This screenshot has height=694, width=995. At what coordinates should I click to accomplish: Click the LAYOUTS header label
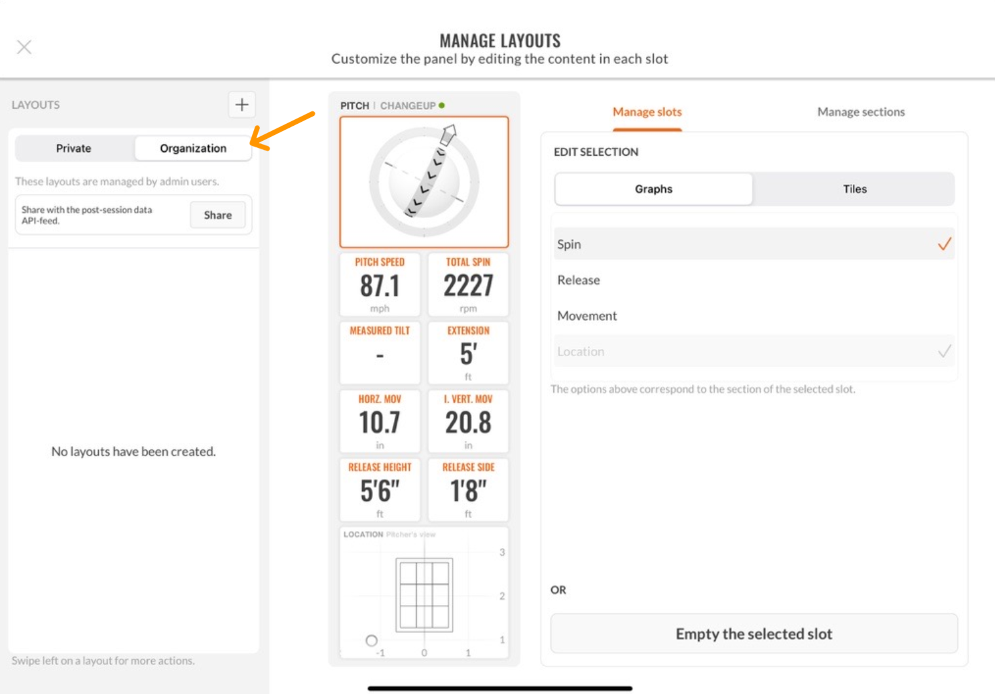click(x=35, y=105)
